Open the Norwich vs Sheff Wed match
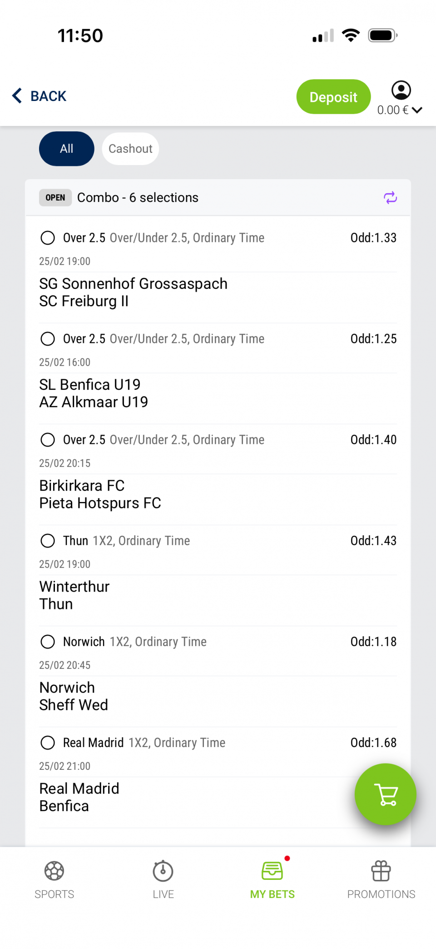Image resolution: width=436 pixels, height=949 pixels. point(74,696)
